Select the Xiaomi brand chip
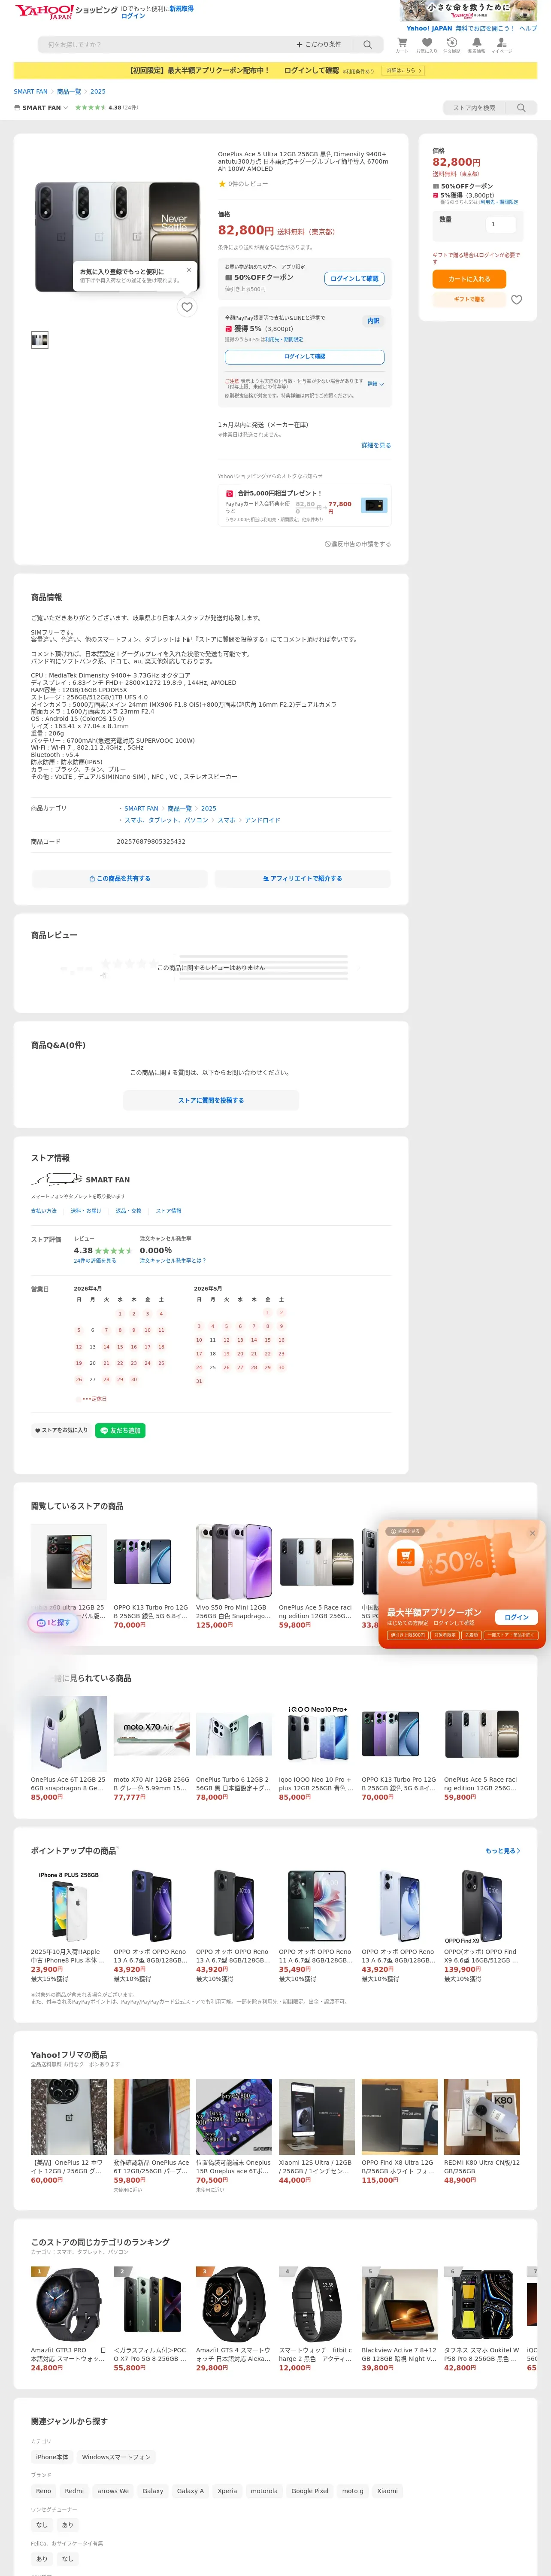Screen dimensions: 551x2576 click(x=387, y=2491)
